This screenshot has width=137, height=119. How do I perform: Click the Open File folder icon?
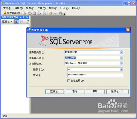(x=50, y=13)
